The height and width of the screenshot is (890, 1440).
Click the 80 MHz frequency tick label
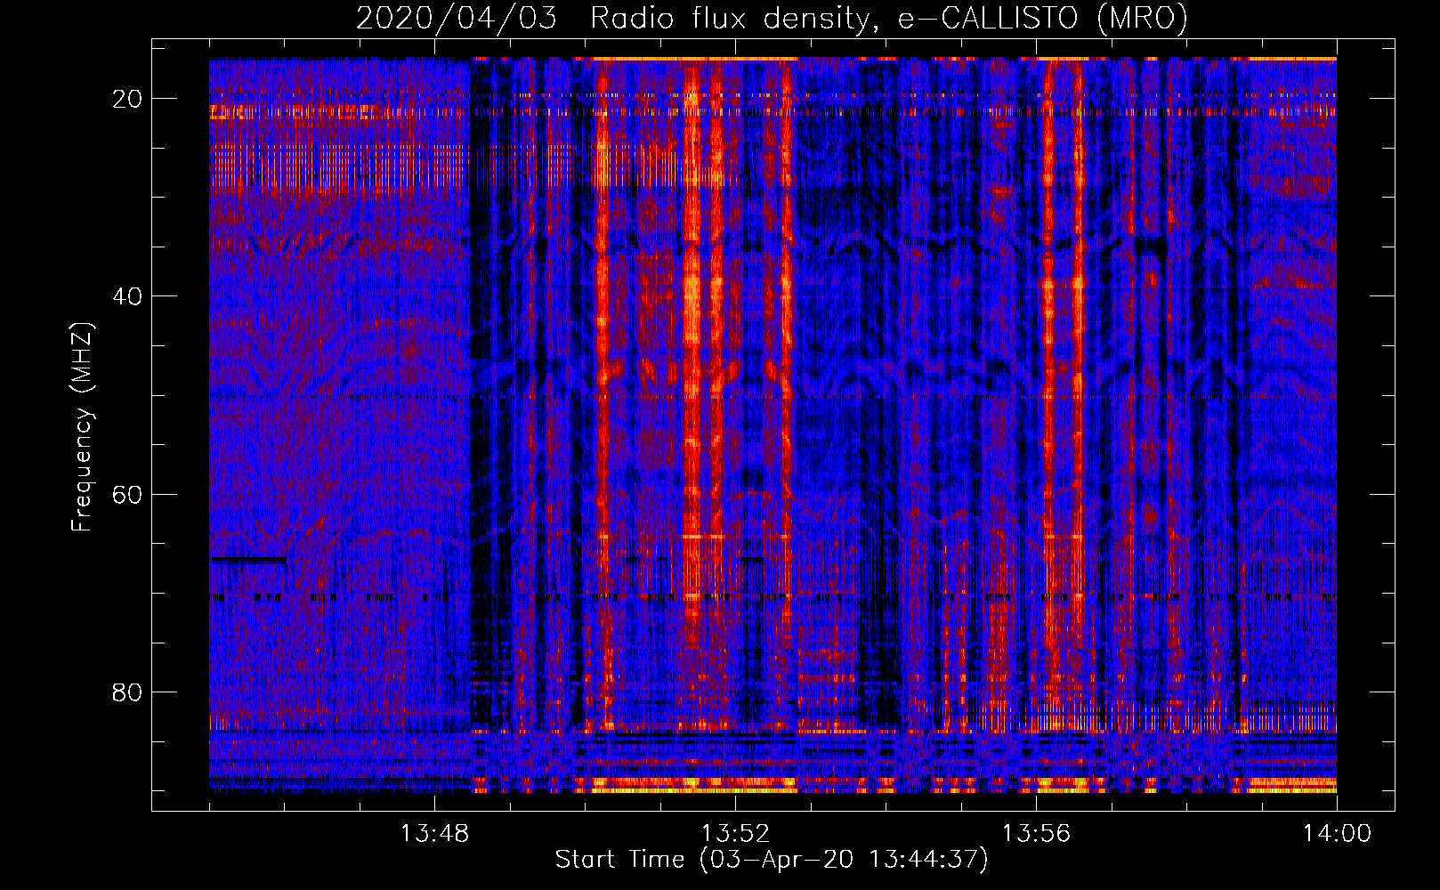tap(127, 692)
